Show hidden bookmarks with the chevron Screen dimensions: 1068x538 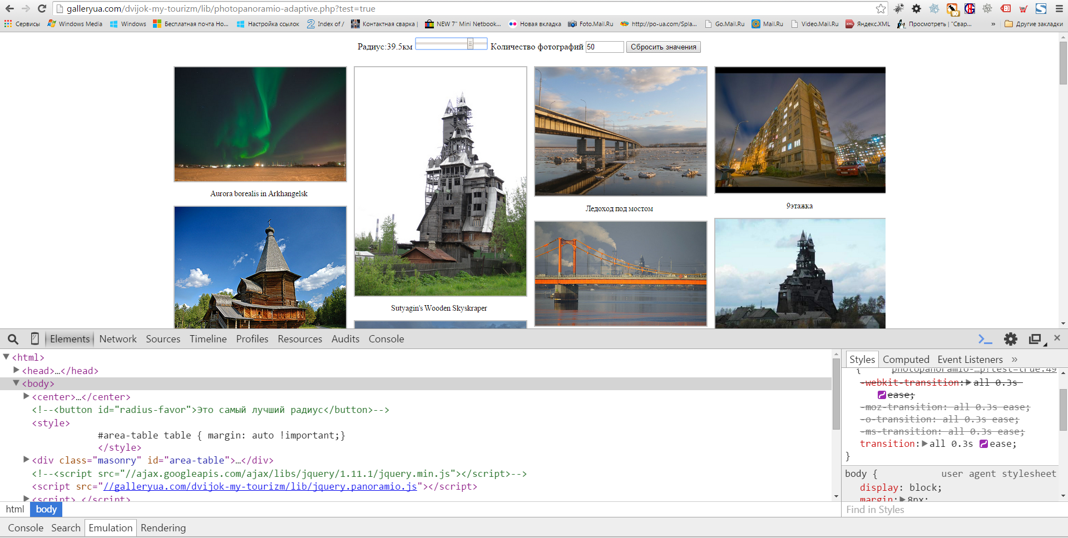pos(993,24)
